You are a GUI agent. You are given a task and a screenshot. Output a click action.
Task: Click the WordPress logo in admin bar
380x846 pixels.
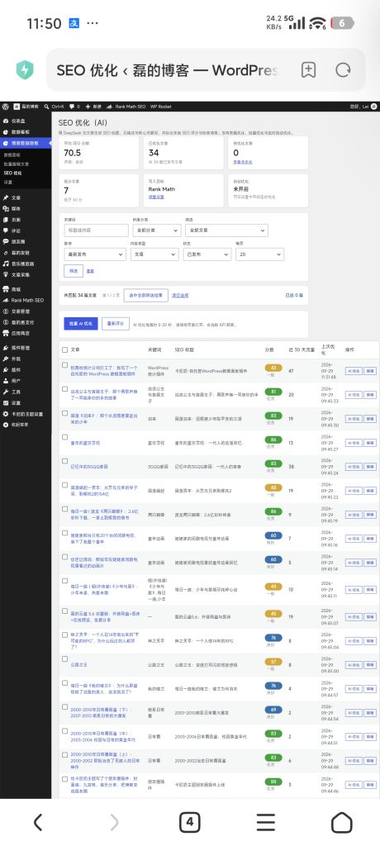click(x=6, y=107)
